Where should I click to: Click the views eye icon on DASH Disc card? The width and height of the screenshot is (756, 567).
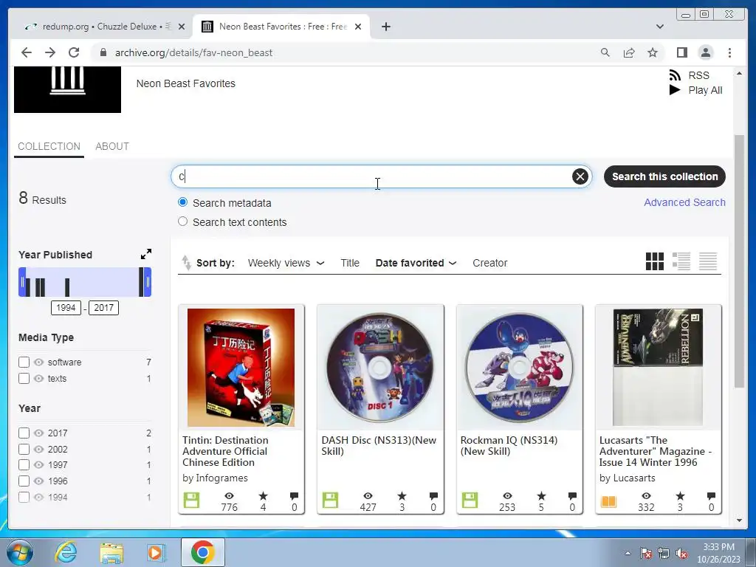[x=368, y=495]
